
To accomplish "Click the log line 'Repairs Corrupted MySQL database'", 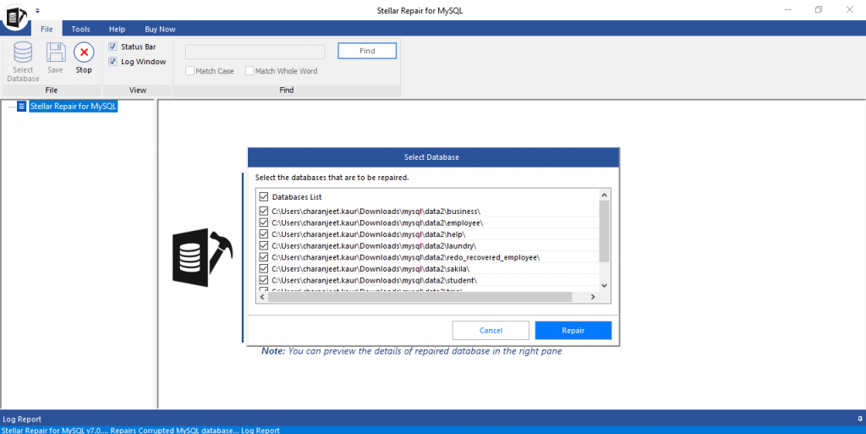I will [174, 430].
